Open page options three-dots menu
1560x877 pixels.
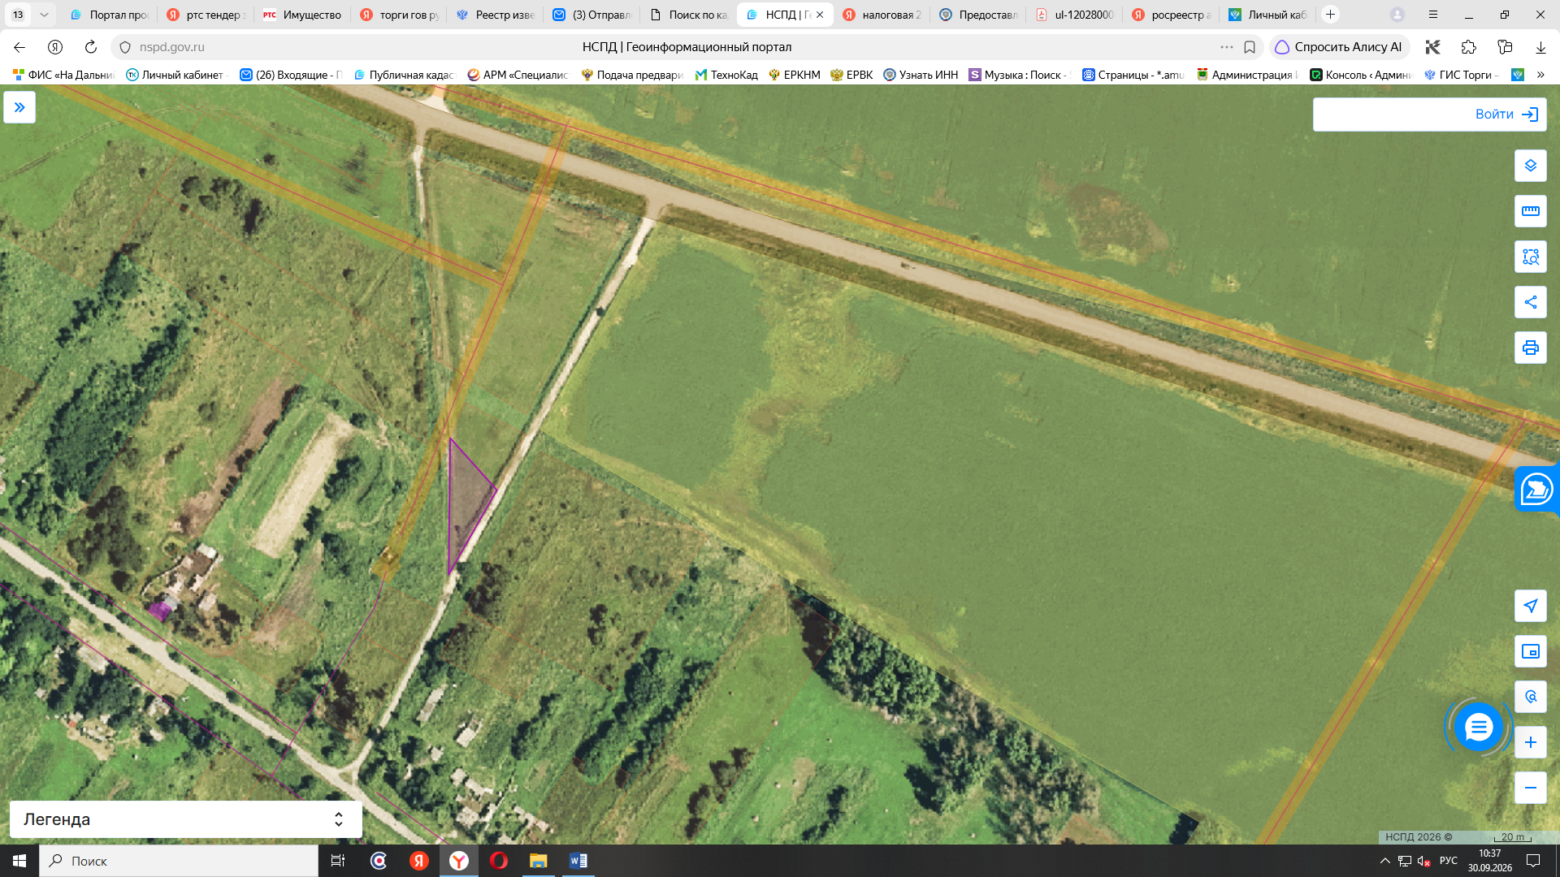click(1226, 47)
